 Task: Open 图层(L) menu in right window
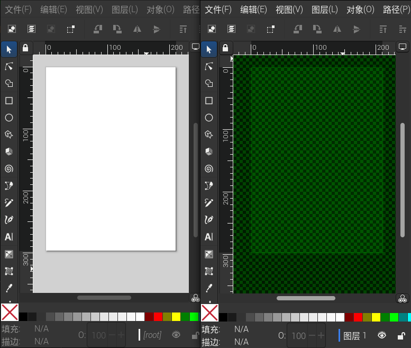pyautogui.click(x=324, y=10)
